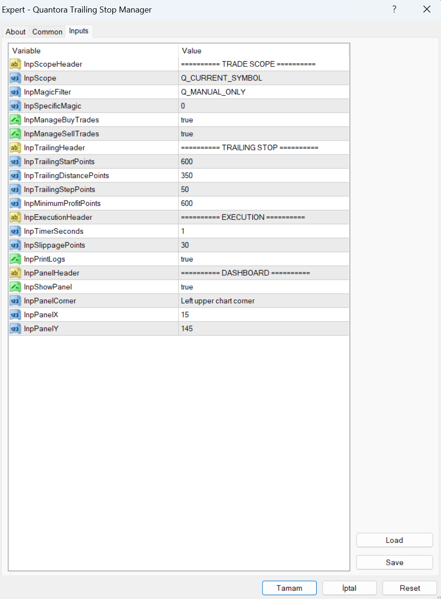Image resolution: width=441 pixels, height=599 pixels.
Task: Click the integer icon beside InpPanelCorner
Action: click(15, 301)
